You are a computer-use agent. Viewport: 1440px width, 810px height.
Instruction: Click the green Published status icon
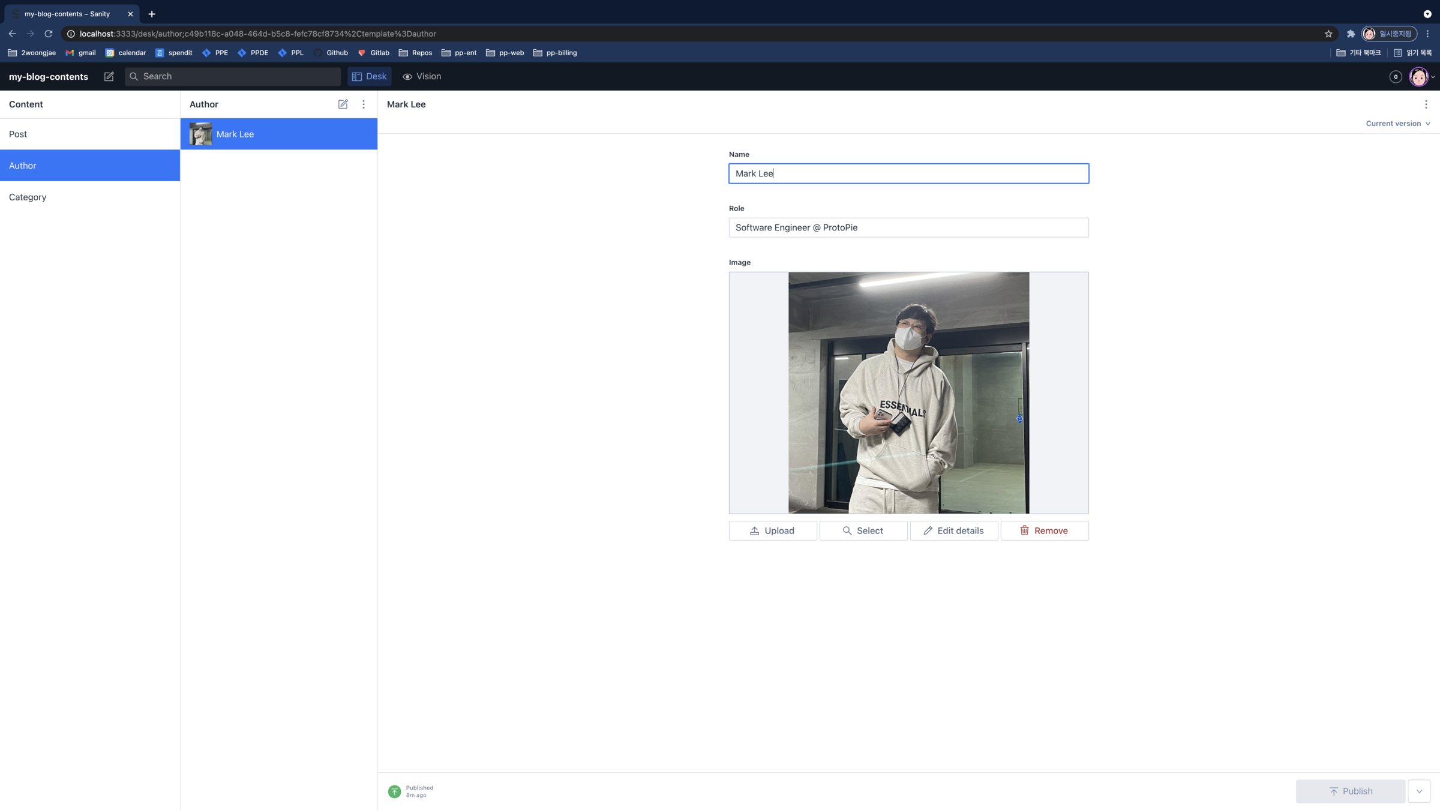[394, 791]
